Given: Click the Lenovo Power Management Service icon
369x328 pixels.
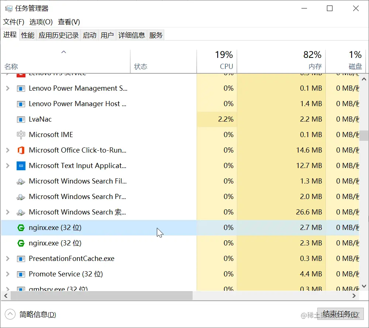Looking at the screenshot, I should click(21, 88).
